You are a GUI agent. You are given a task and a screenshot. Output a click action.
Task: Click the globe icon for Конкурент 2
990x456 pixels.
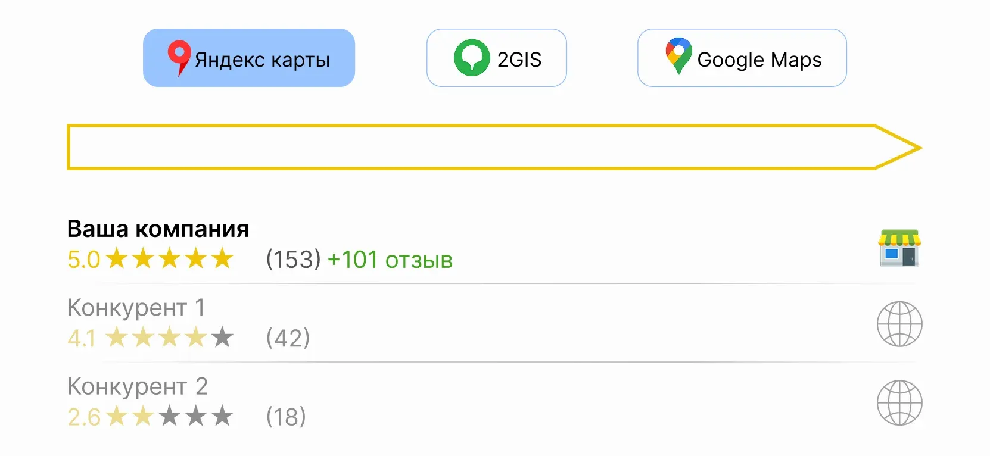pyautogui.click(x=899, y=403)
